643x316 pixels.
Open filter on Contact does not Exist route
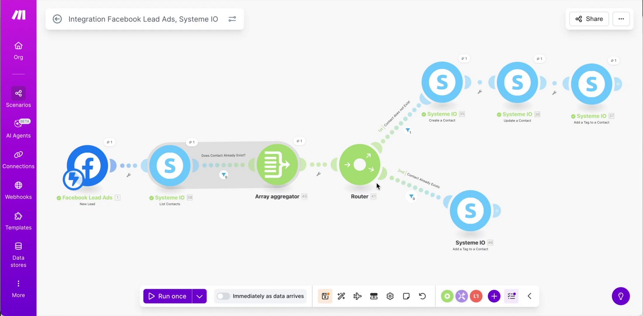point(408,130)
